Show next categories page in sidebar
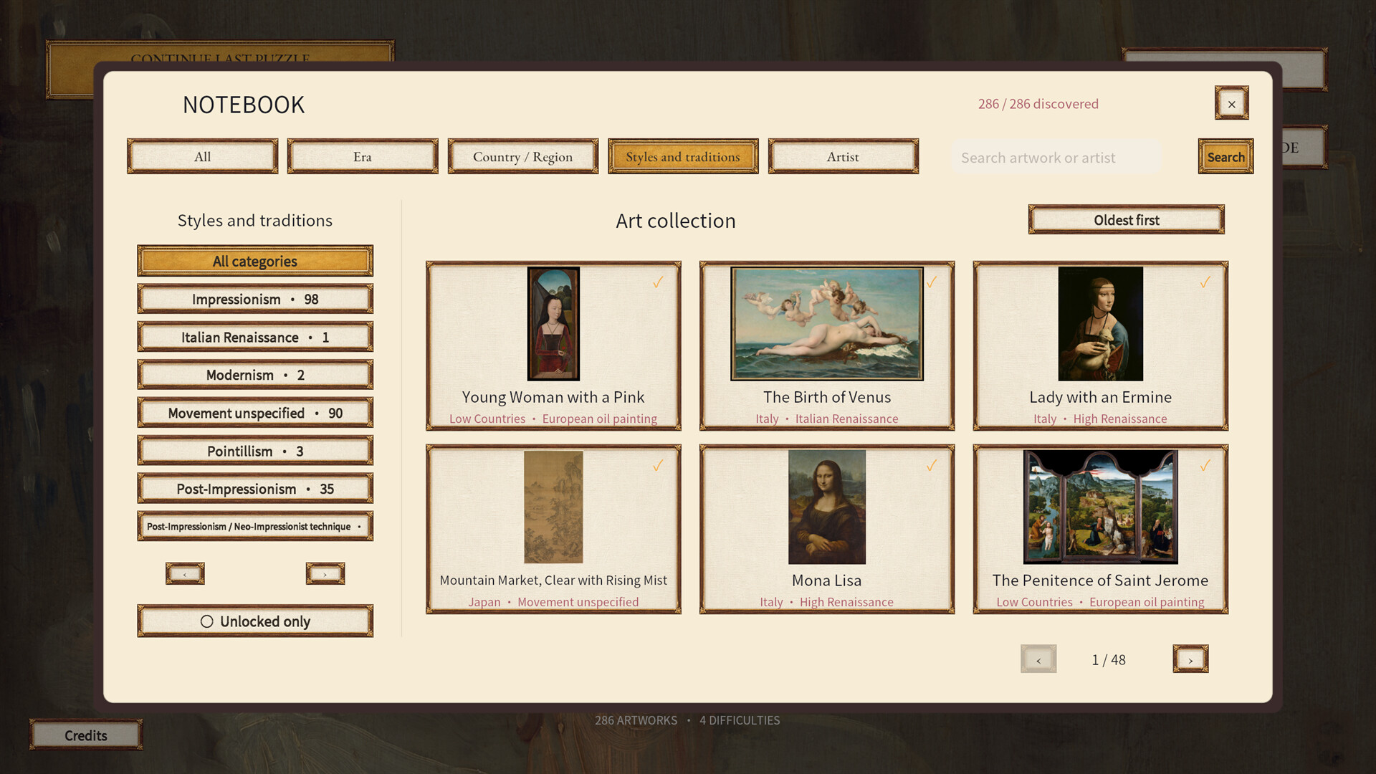Viewport: 1376px width, 774px height. coord(325,573)
